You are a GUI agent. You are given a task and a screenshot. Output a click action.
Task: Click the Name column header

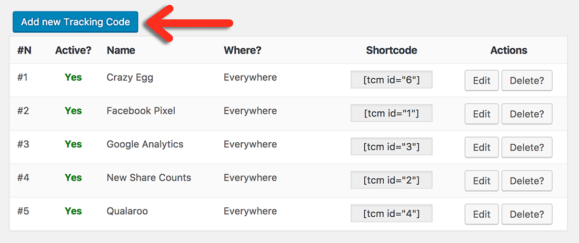pos(121,50)
